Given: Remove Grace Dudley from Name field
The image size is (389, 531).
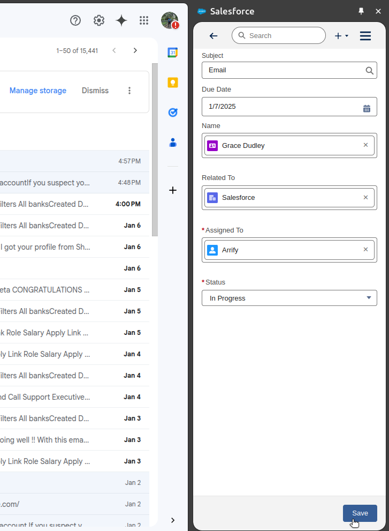Looking at the screenshot, I should (x=365, y=145).
